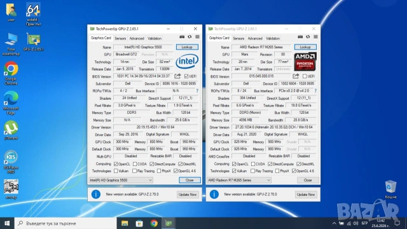This screenshot has width=407, height=229.
Task: Click Close button in AMD GPU-Z window
Action: [x=308, y=180]
